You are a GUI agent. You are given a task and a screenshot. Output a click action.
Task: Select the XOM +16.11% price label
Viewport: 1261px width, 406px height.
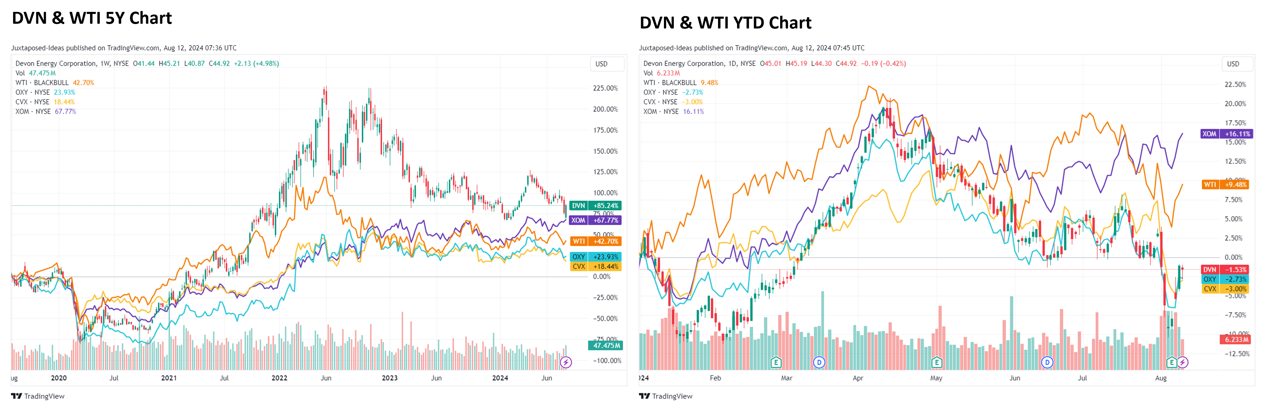tap(1226, 134)
